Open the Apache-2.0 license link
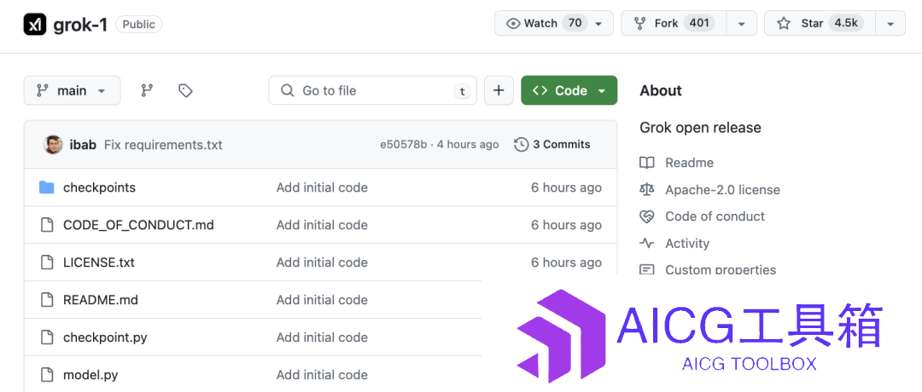This screenshot has width=922, height=392. [x=723, y=189]
